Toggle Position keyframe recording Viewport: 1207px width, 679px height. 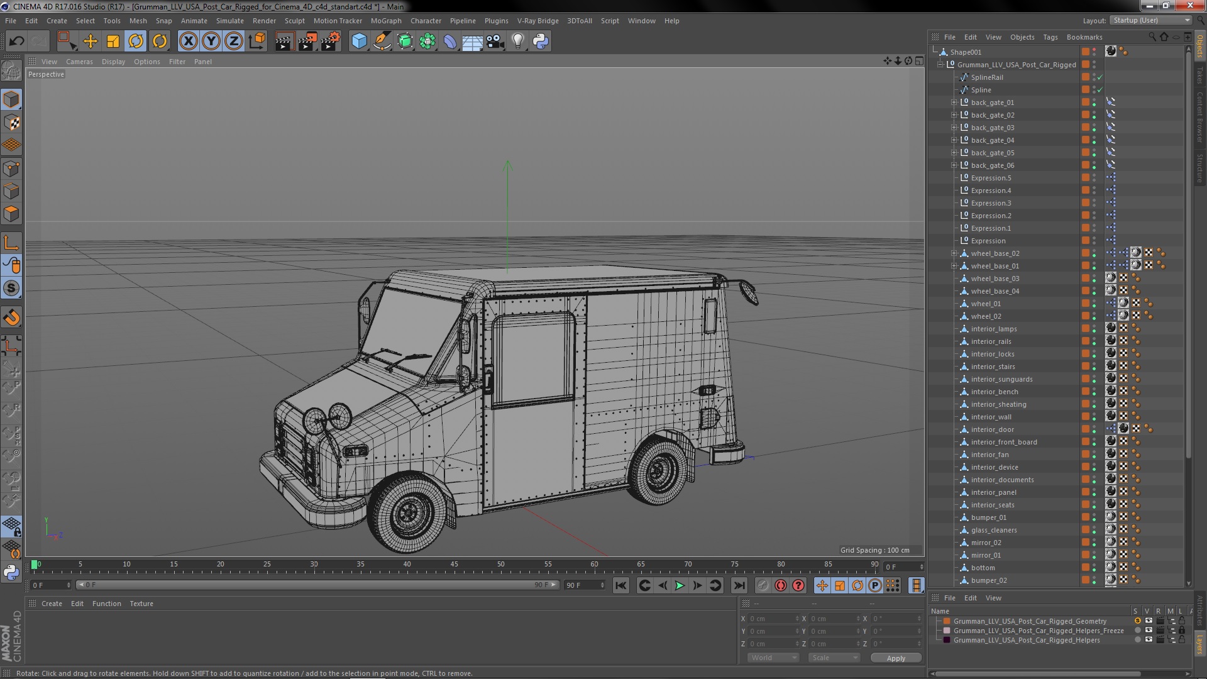(x=822, y=585)
